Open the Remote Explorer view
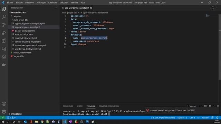Image resolution: width=221 pixels, height=124 pixels. [x=4, y=49]
